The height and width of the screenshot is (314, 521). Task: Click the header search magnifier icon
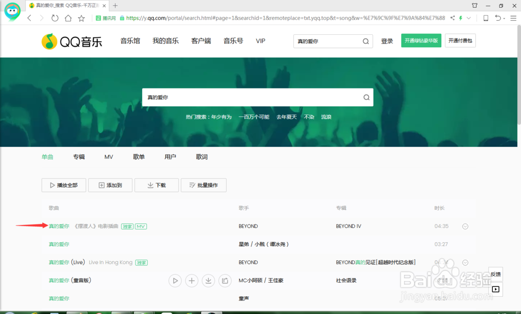coord(366,41)
